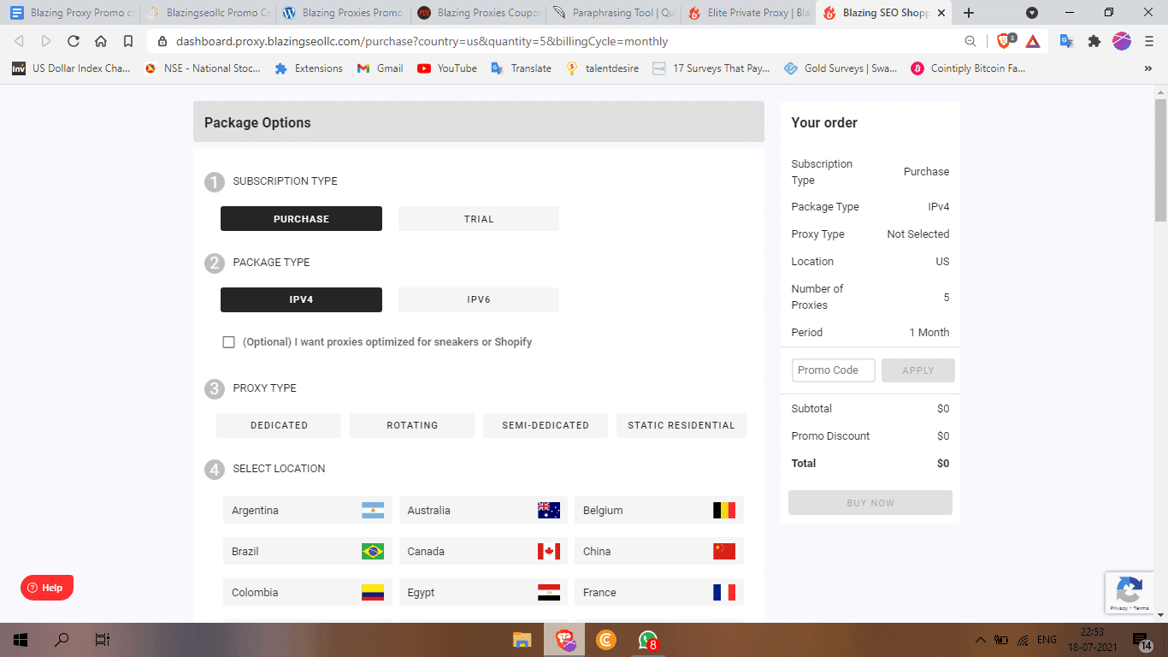Image resolution: width=1168 pixels, height=657 pixels.
Task: Click the Google Translate extension icon
Action: [1067, 40]
